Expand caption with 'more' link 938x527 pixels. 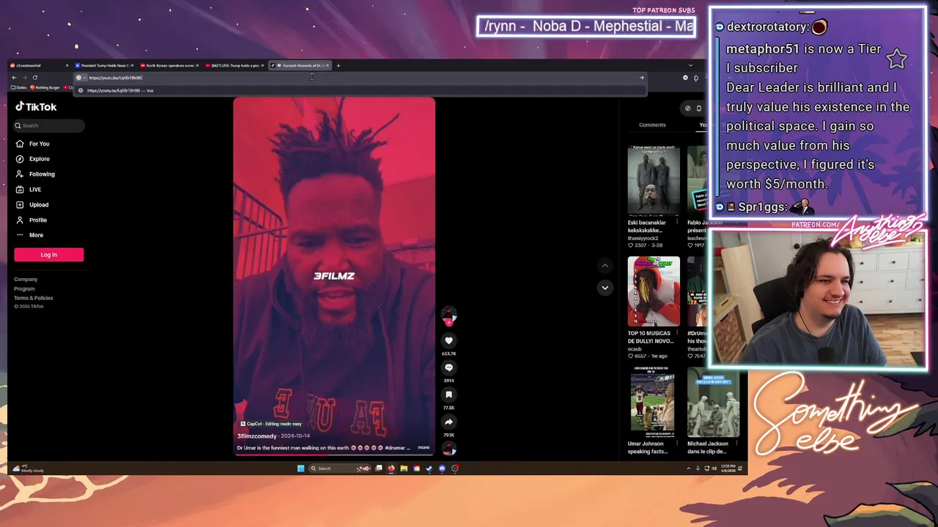424,447
